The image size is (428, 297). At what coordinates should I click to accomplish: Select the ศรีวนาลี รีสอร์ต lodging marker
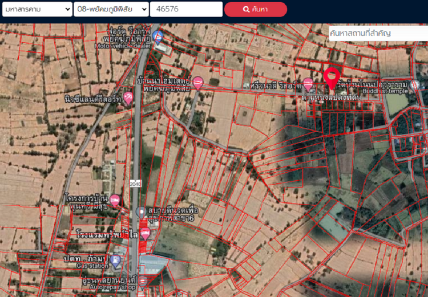tap(308, 84)
